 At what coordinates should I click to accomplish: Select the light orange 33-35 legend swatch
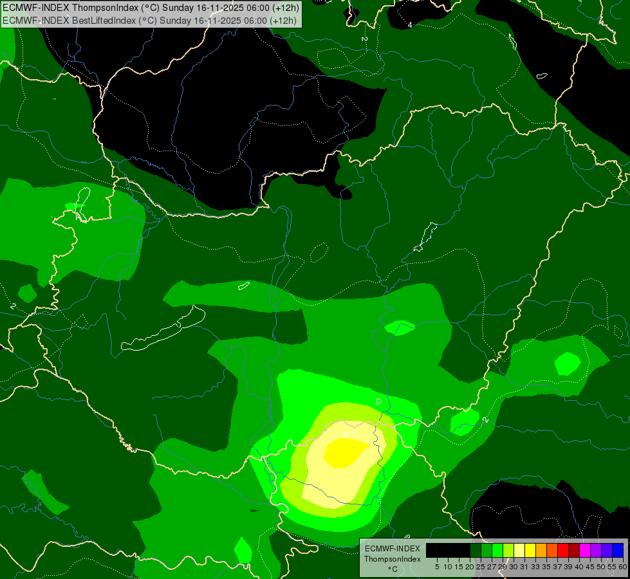(541, 550)
